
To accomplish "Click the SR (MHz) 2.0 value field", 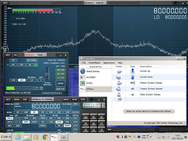I will pos(31,80).
